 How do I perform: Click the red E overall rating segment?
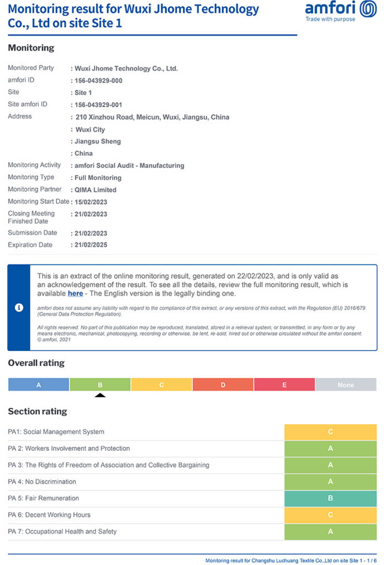pos(284,385)
